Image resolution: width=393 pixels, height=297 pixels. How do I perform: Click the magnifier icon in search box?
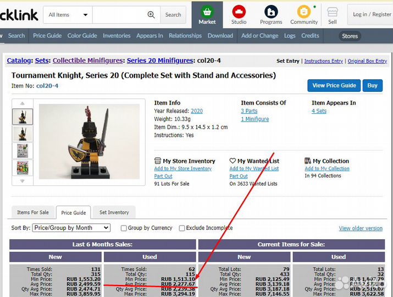click(151, 15)
